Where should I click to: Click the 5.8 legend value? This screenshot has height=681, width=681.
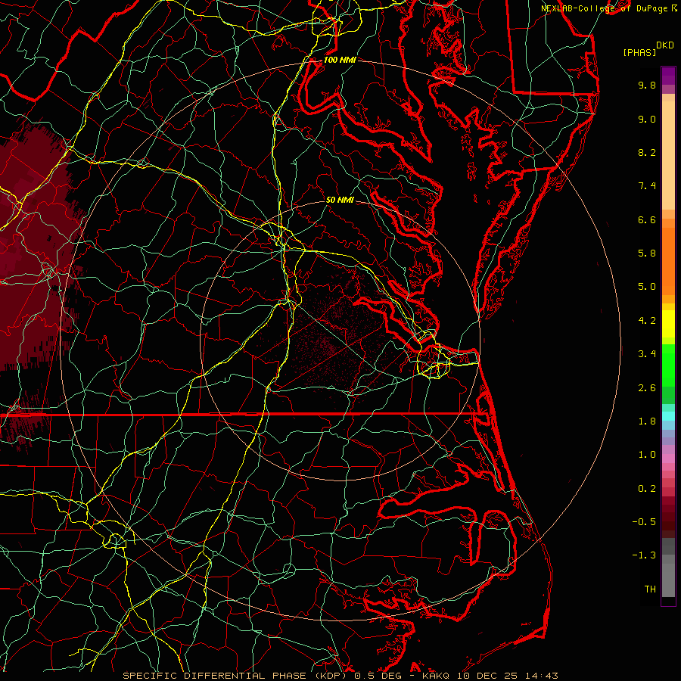[647, 253]
